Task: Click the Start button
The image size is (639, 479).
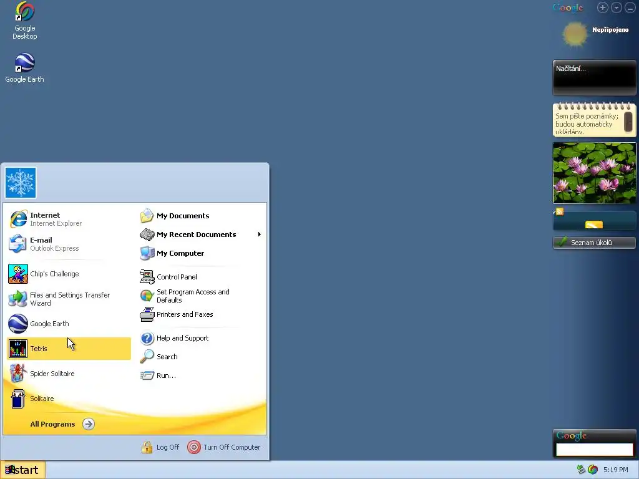Action: (x=22, y=470)
